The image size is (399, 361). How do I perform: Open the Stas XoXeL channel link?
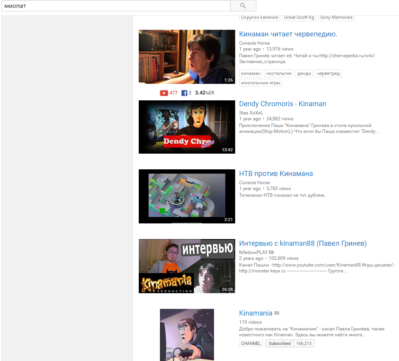point(251,113)
